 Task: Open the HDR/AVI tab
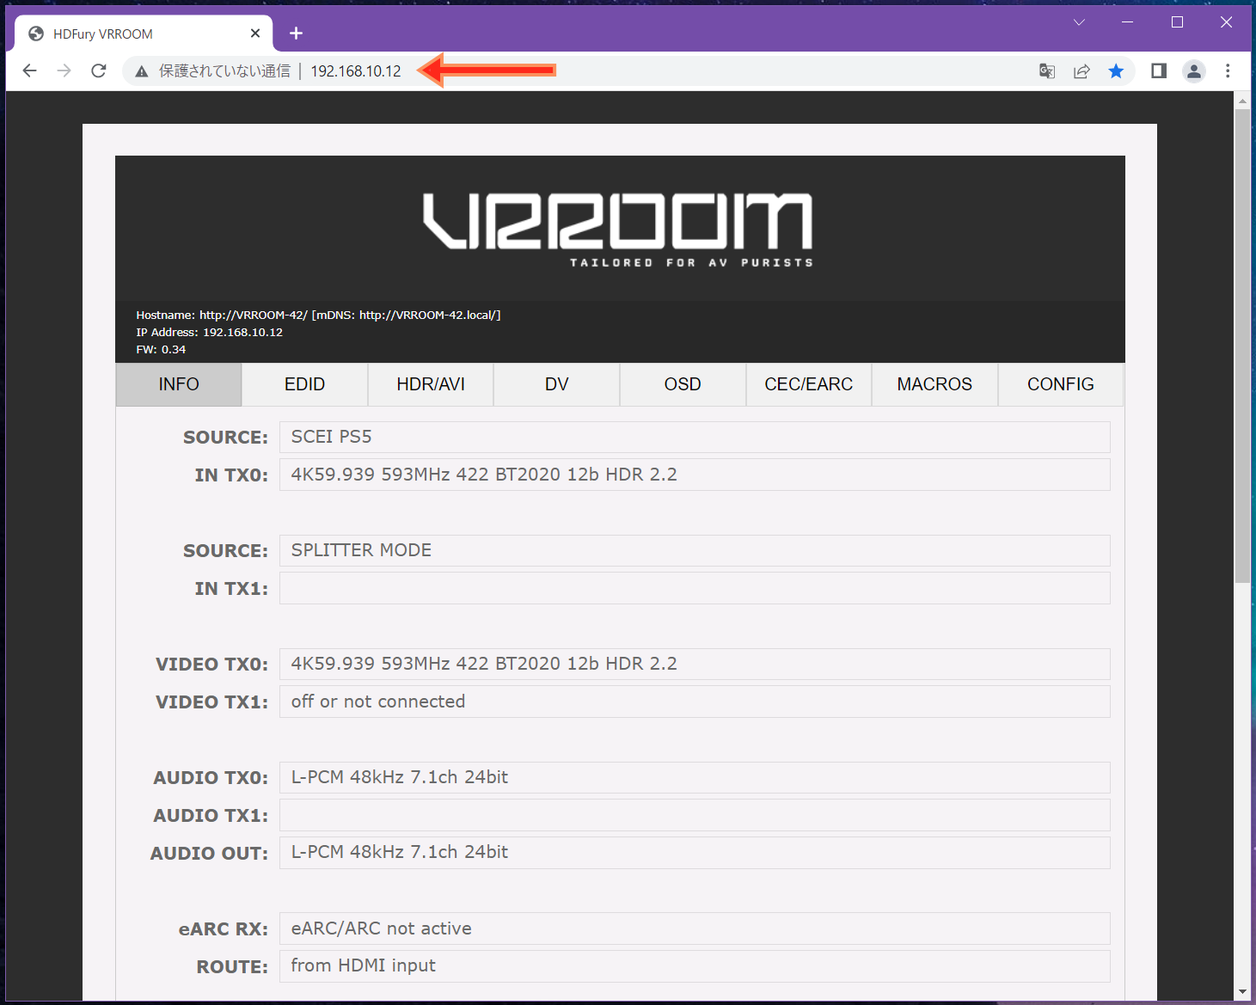(x=431, y=384)
